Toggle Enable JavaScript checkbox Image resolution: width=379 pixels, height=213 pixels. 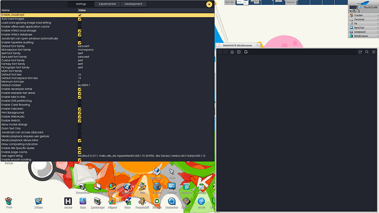tap(80, 15)
